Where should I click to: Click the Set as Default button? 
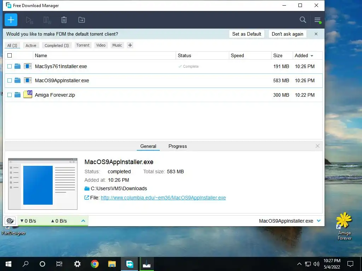click(x=246, y=34)
